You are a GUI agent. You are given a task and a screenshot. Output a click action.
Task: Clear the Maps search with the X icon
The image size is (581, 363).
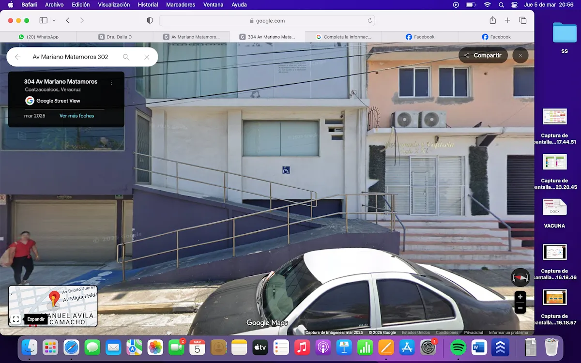coord(147,57)
